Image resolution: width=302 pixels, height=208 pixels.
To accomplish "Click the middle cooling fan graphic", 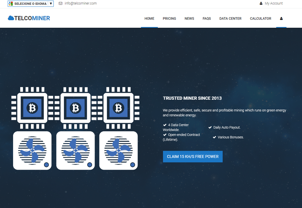I will point(75,151).
